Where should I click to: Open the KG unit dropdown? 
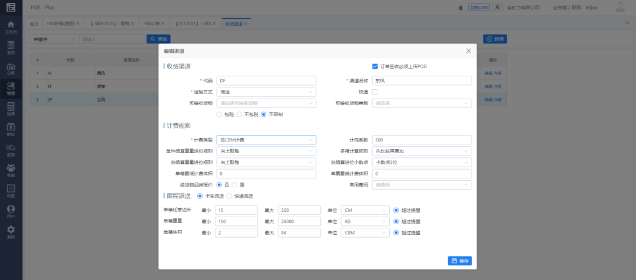[x=366, y=221]
